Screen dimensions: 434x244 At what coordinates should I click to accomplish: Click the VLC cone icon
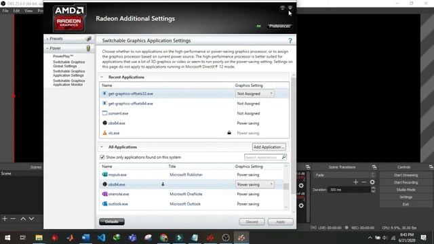[x=104, y=133]
